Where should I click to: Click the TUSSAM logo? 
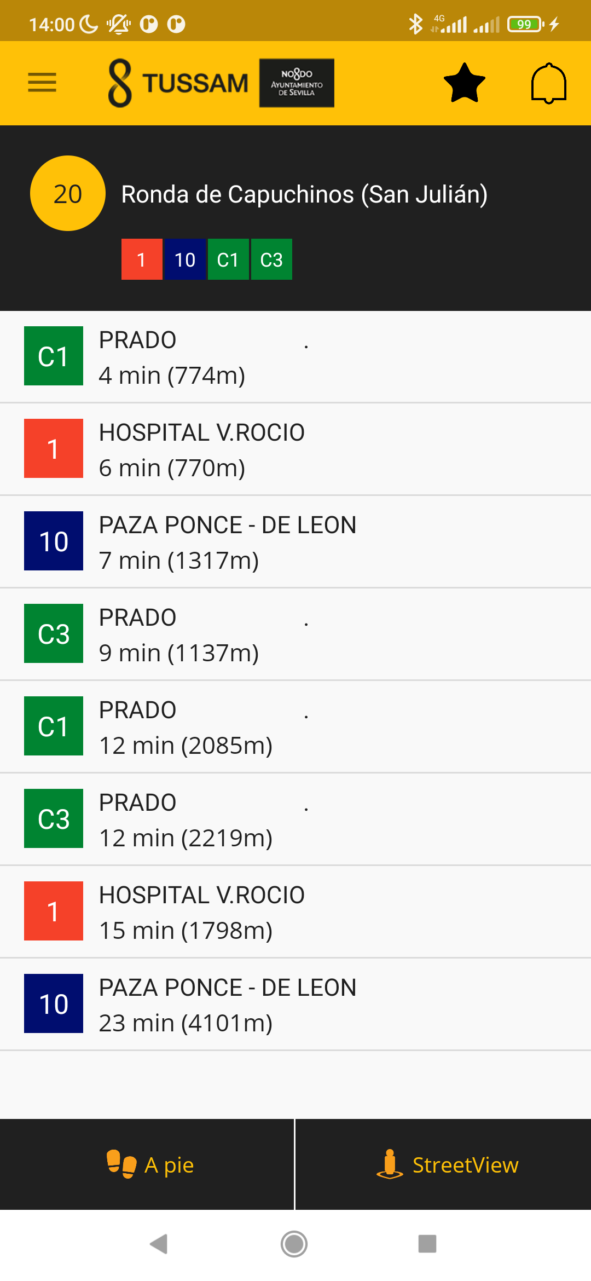coord(178,83)
